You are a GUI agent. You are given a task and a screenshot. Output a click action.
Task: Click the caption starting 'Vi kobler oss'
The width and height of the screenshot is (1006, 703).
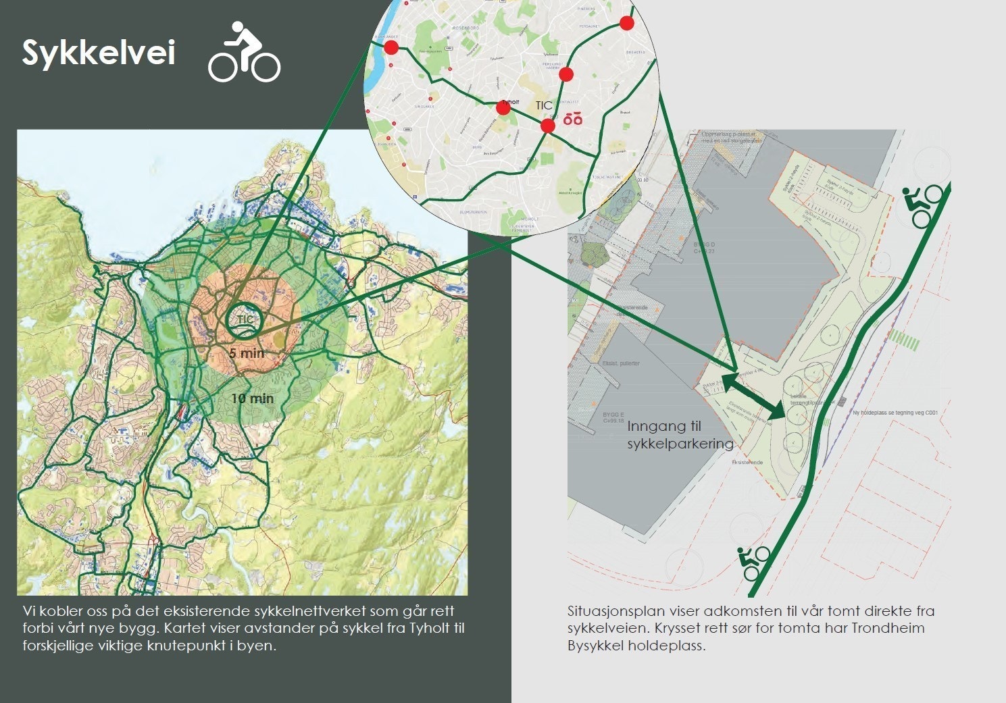pyautogui.click(x=244, y=628)
